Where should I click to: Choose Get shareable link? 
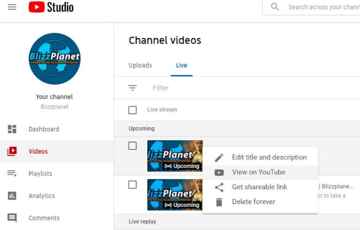(x=260, y=187)
